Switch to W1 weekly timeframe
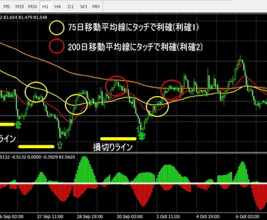 tap(84, 7)
